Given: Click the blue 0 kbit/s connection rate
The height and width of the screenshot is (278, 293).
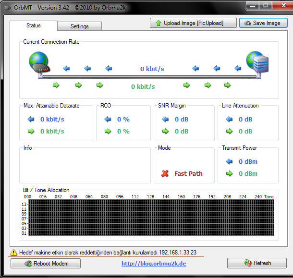Looking at the screenshot, I should point(152,69).
